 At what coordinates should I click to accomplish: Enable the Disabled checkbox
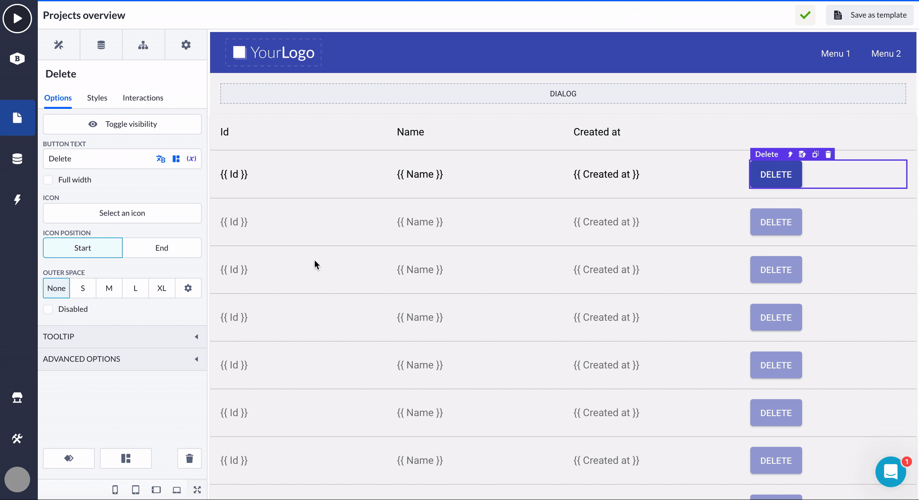click(48, 309)
